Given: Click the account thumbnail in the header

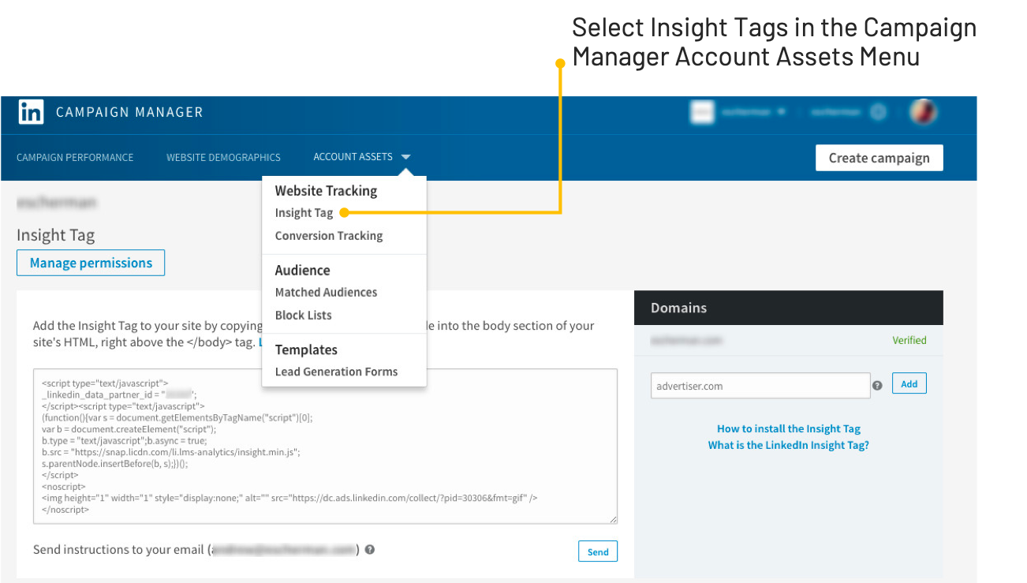Looking at the screenshot, I should point(700,111).
